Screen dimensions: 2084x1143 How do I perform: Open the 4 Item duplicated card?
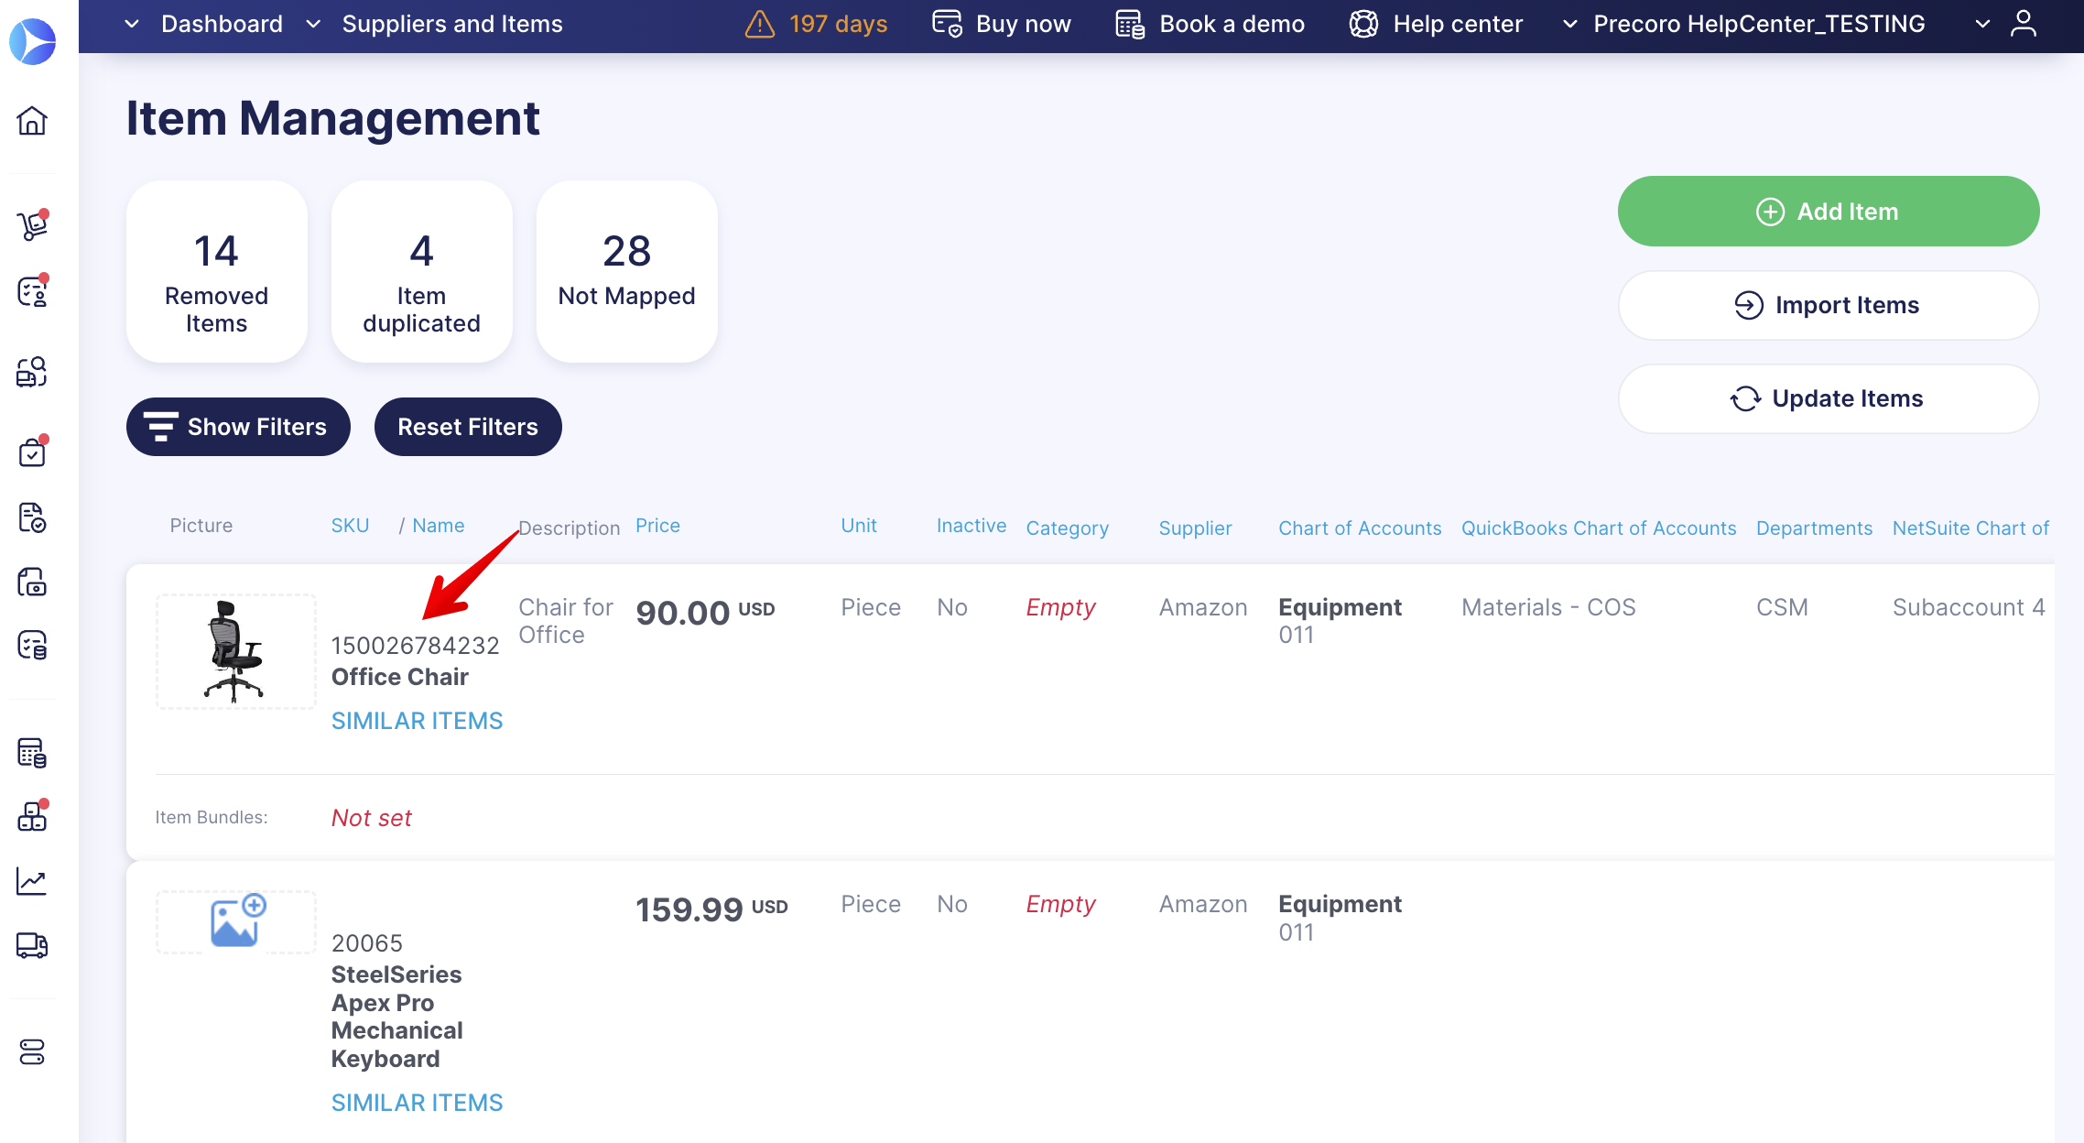pyautogui.click(x=421, y=271)
